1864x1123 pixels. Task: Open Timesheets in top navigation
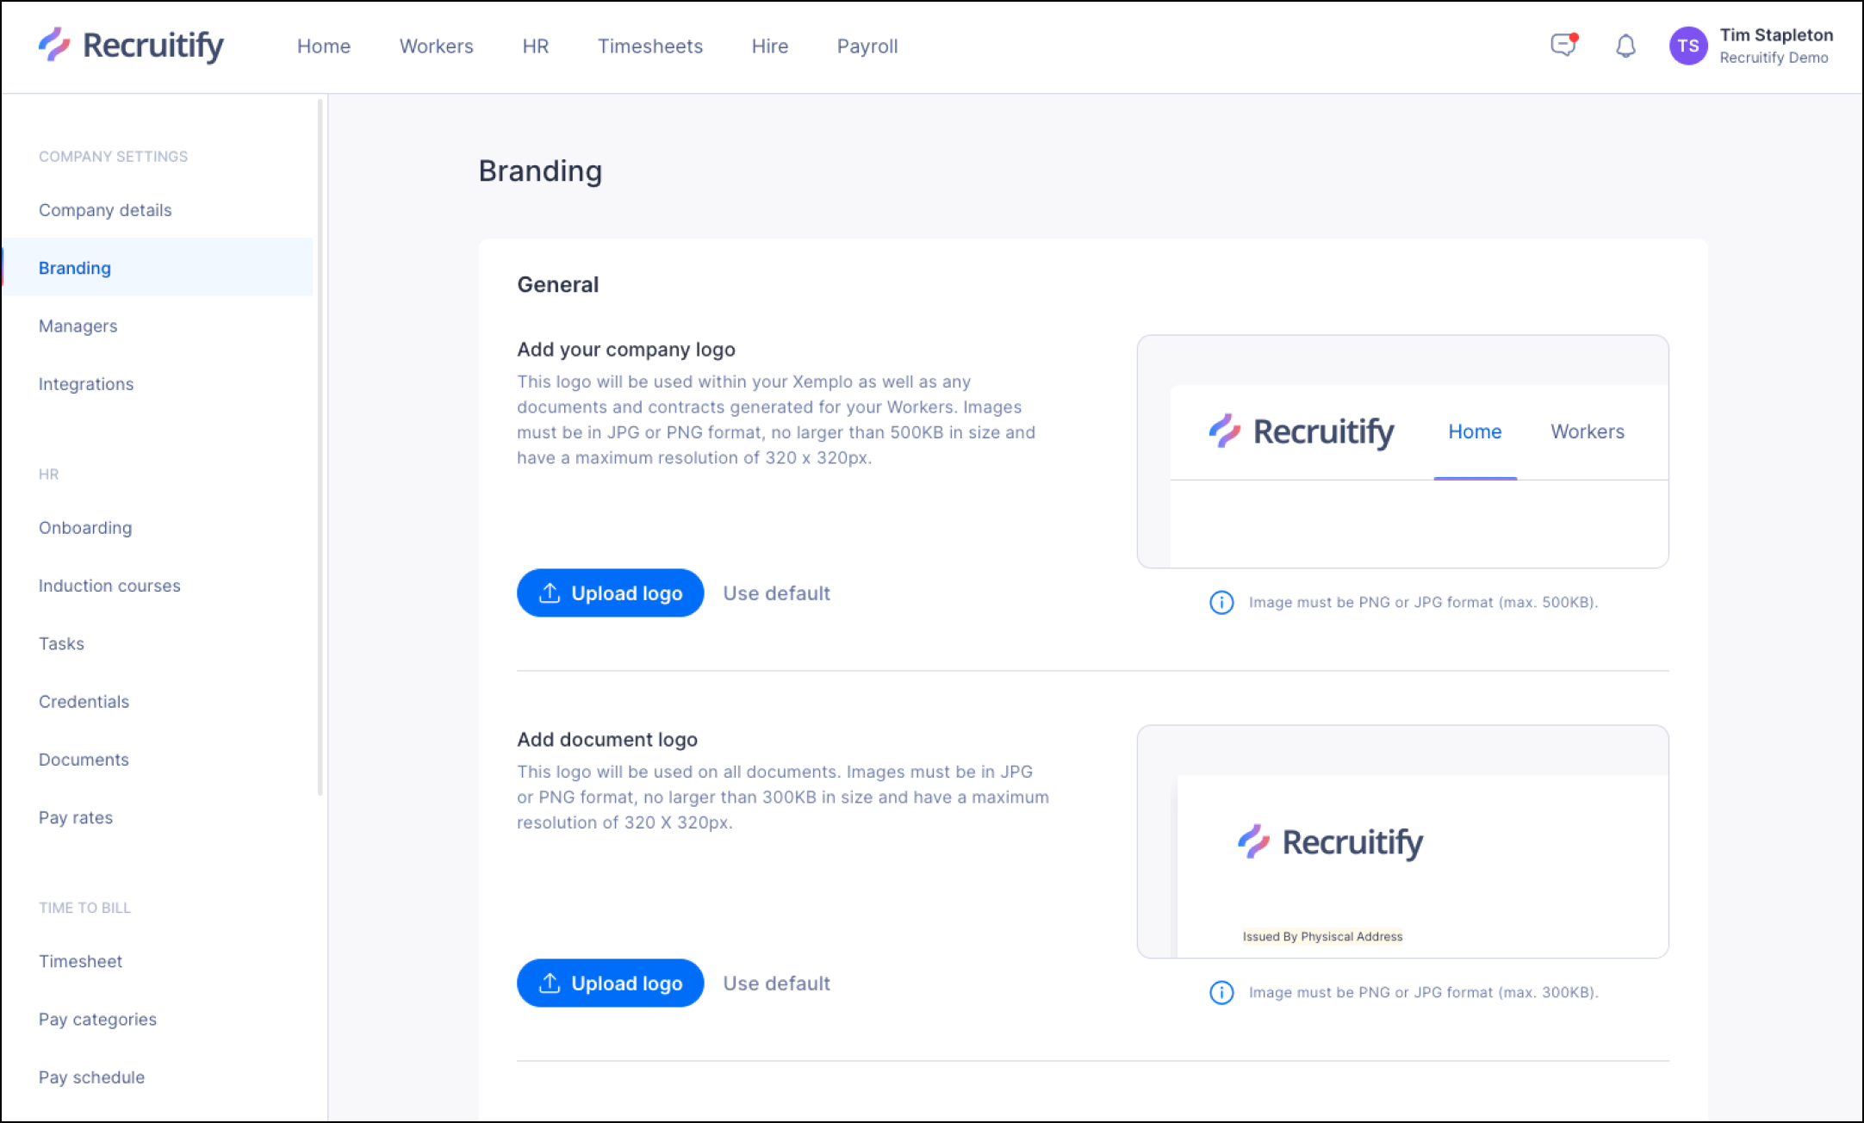pos(650,47)
